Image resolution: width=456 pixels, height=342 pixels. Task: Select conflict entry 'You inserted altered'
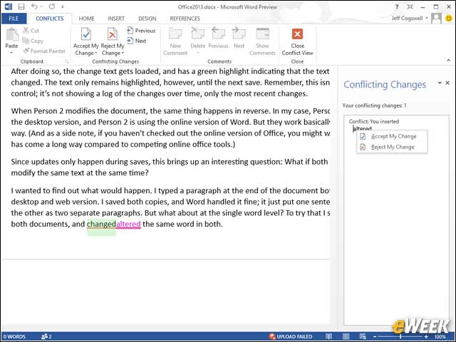[x=373, y=125]
